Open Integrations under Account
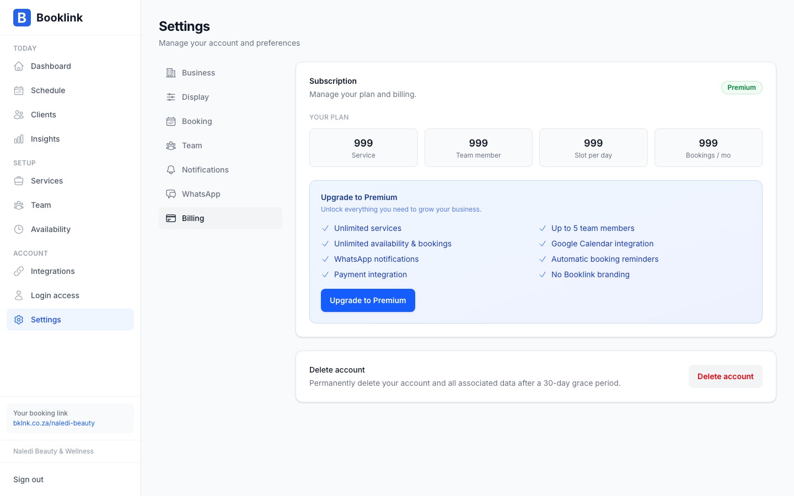 [70, 271]
